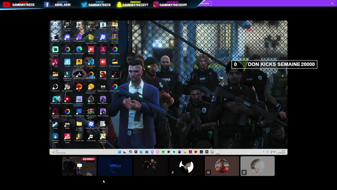Open the Medal desktop shortcut
This screenshot has height=190, width=337.
pos(67,125)
